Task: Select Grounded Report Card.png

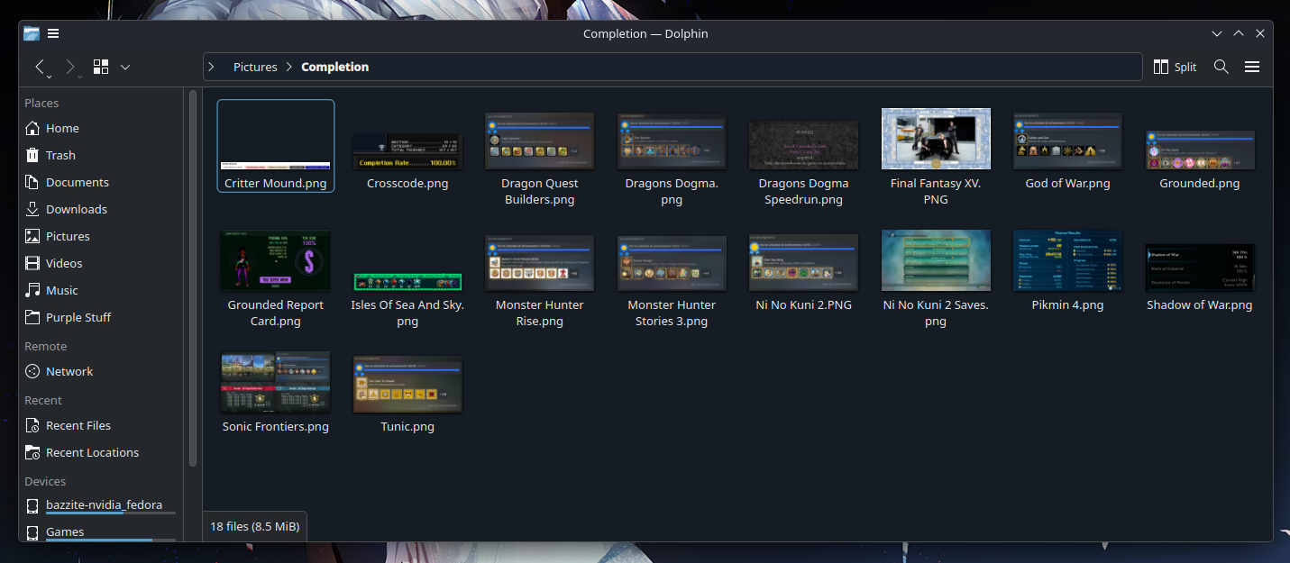Action: click(276, 260)
